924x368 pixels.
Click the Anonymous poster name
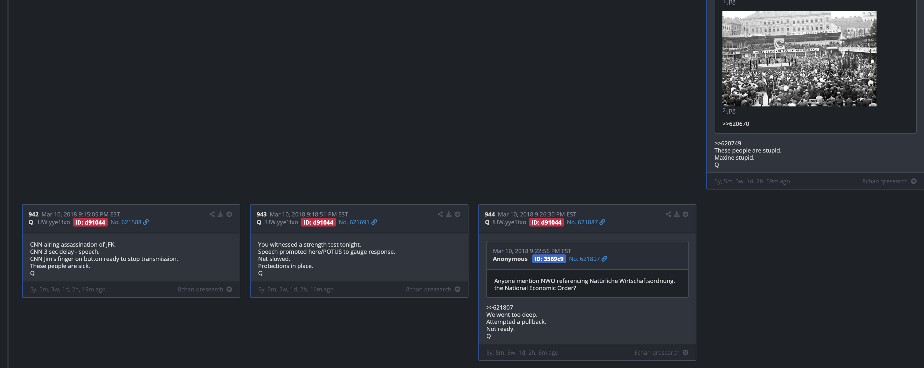click(x=510, y=258)
